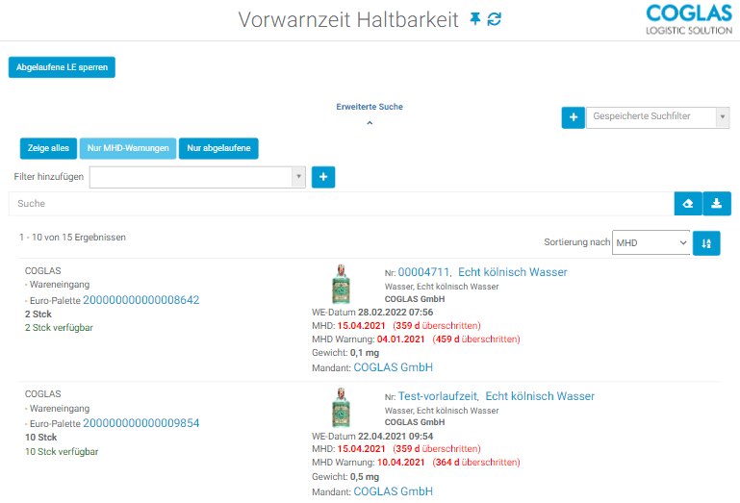Screen dimensions: 740x503
Task: Click the Vorwarnzeit Haltbarkeit title
Action: click(348, 20)
